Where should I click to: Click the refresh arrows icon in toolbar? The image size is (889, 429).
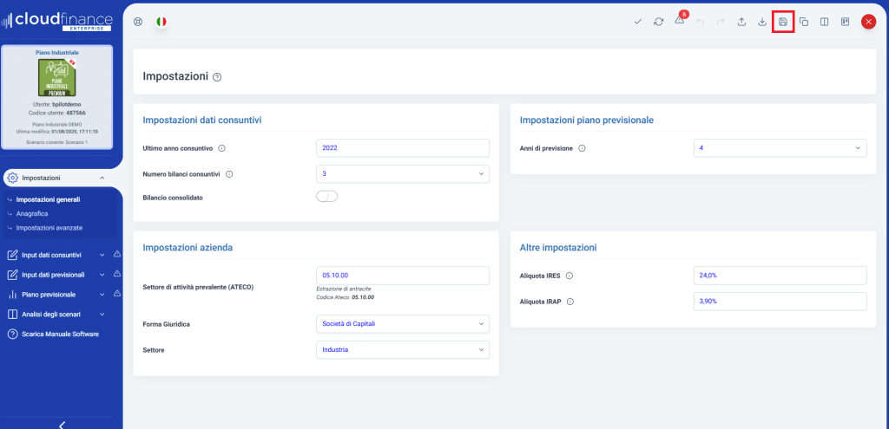coord(659,22)
